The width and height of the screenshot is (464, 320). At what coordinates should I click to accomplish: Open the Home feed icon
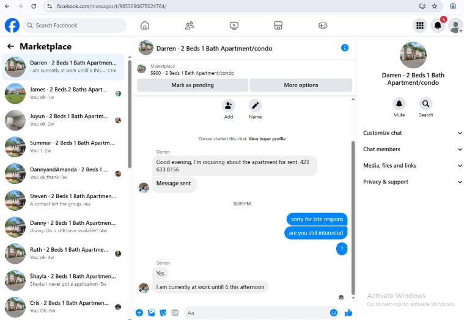145,26
